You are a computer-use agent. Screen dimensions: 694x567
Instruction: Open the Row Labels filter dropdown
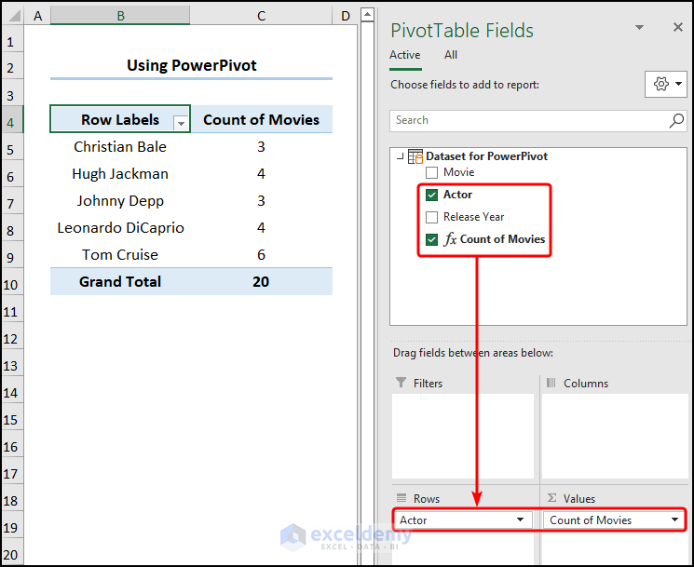[181, 123]
